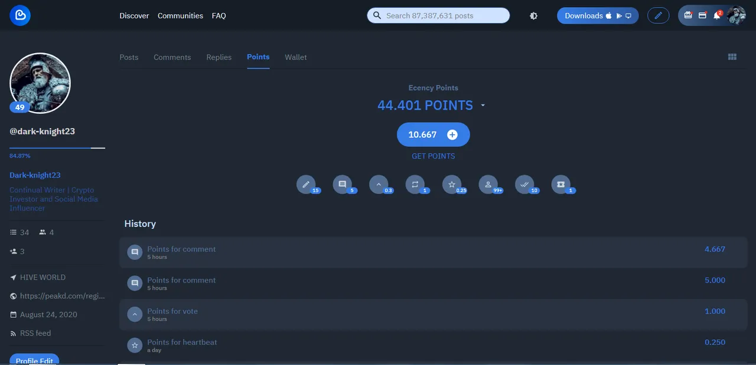Viewport: 756px width, 365px height.
Task: Click the ticket points icon (1)
Action: [561, 185]
